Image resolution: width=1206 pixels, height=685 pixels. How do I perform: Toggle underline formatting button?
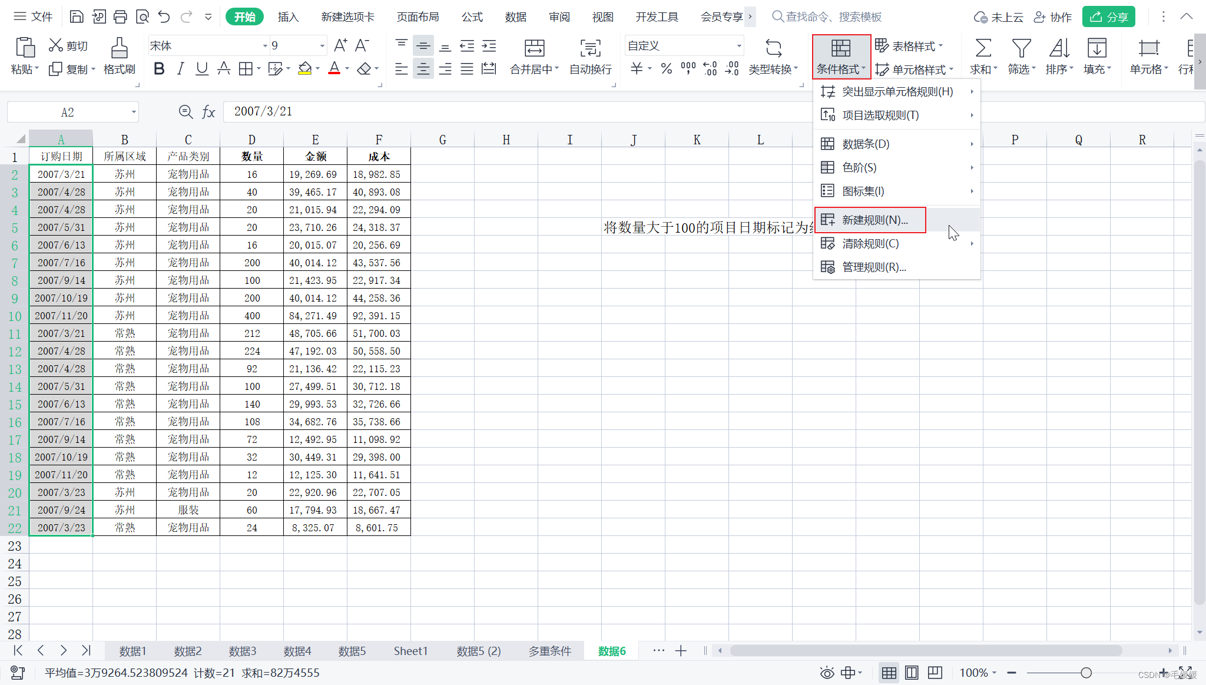pos(201,69)
